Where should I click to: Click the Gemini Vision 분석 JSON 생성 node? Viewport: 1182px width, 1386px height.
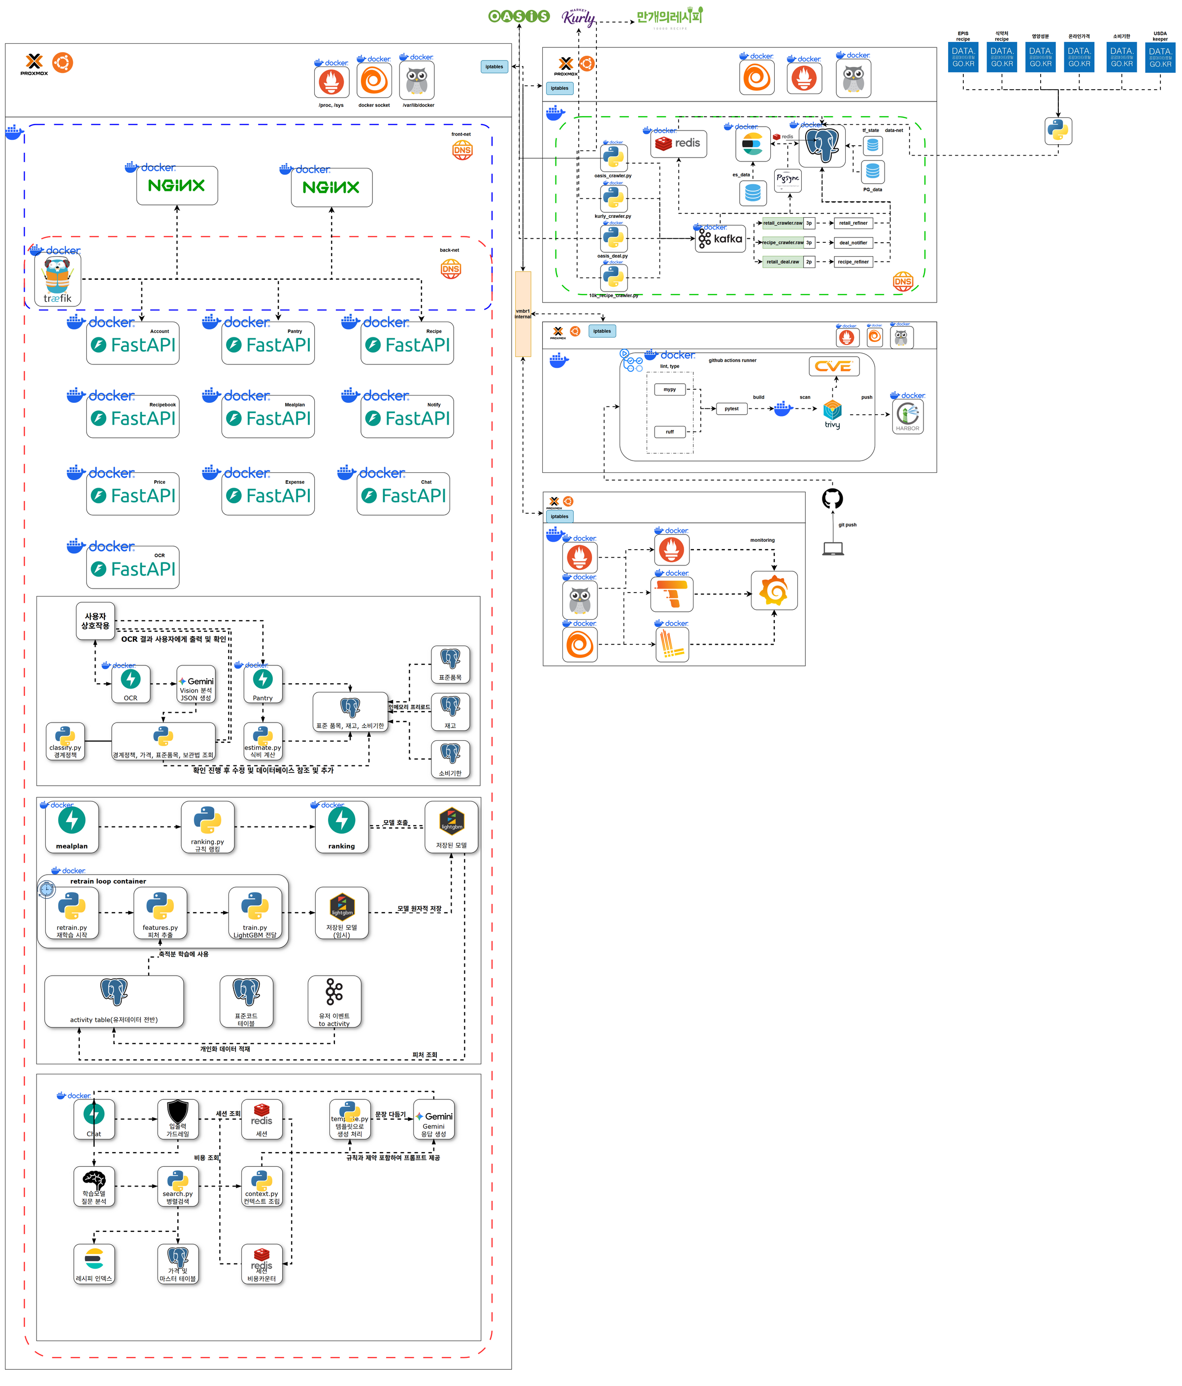(196, 684)
